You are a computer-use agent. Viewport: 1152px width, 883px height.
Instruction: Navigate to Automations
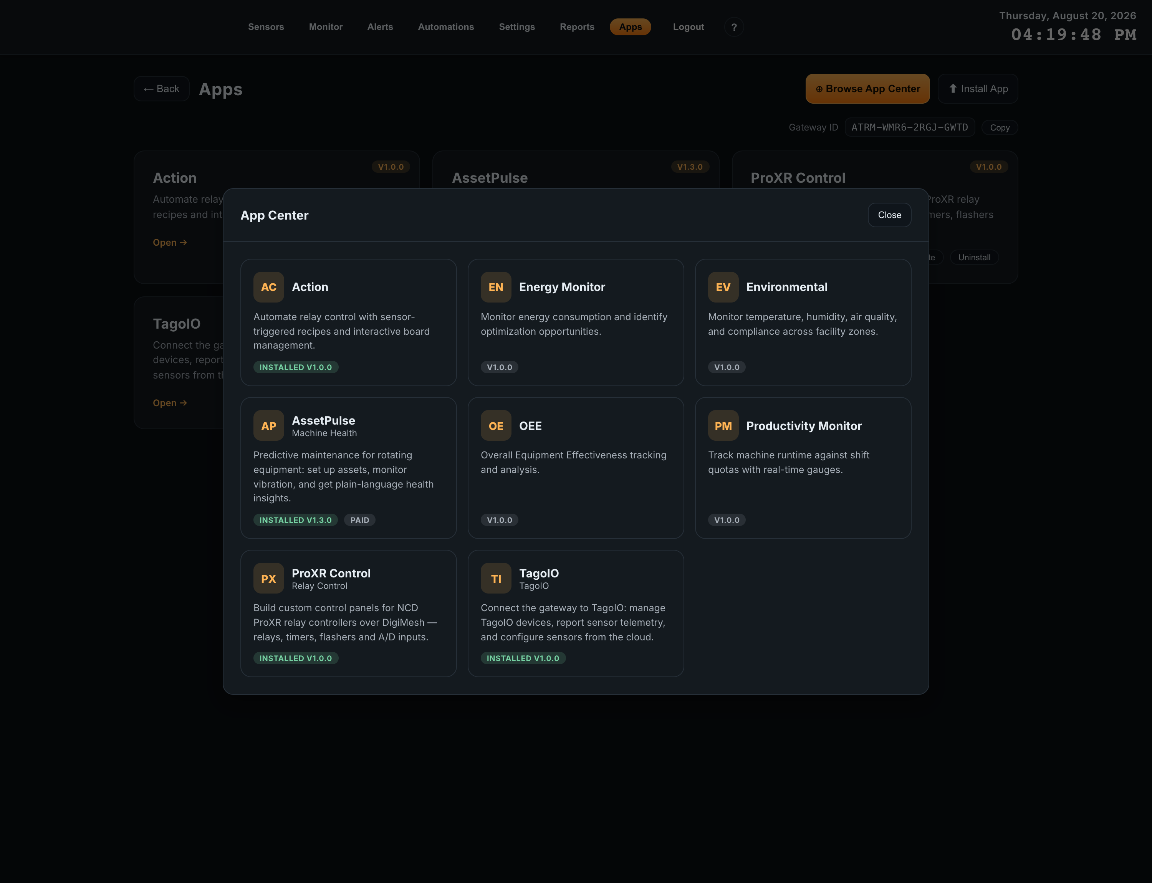446,27
